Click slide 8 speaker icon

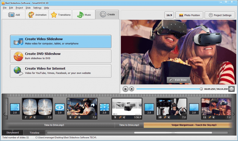coord(79,117)
